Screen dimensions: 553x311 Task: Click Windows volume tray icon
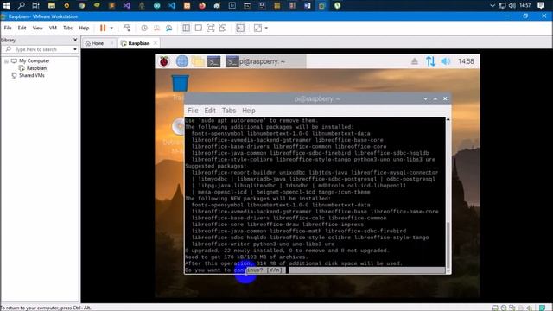[x=512, y=5]
